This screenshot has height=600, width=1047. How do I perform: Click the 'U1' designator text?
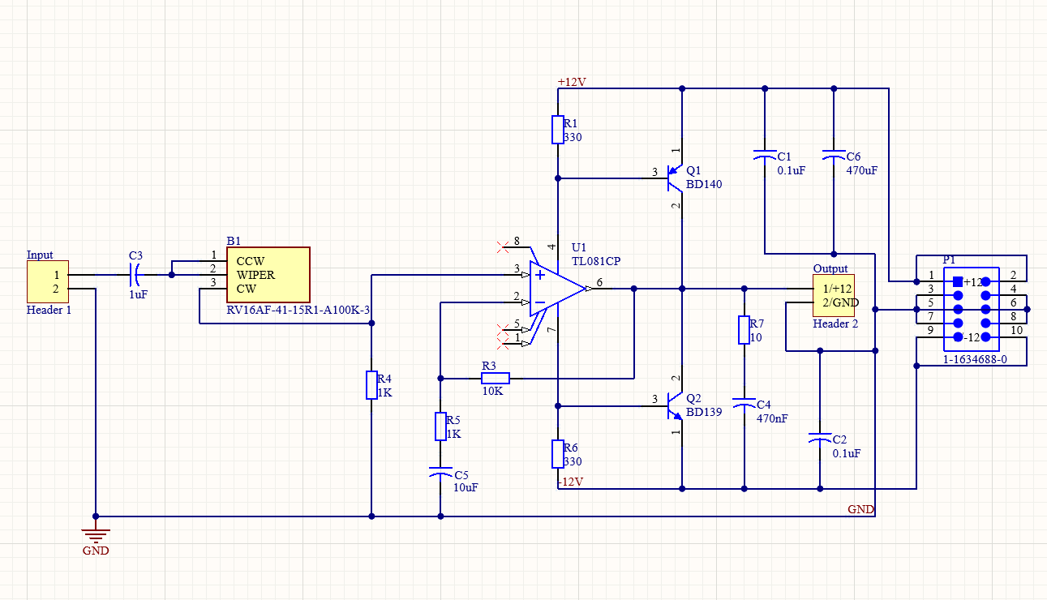tap(578, 247)
